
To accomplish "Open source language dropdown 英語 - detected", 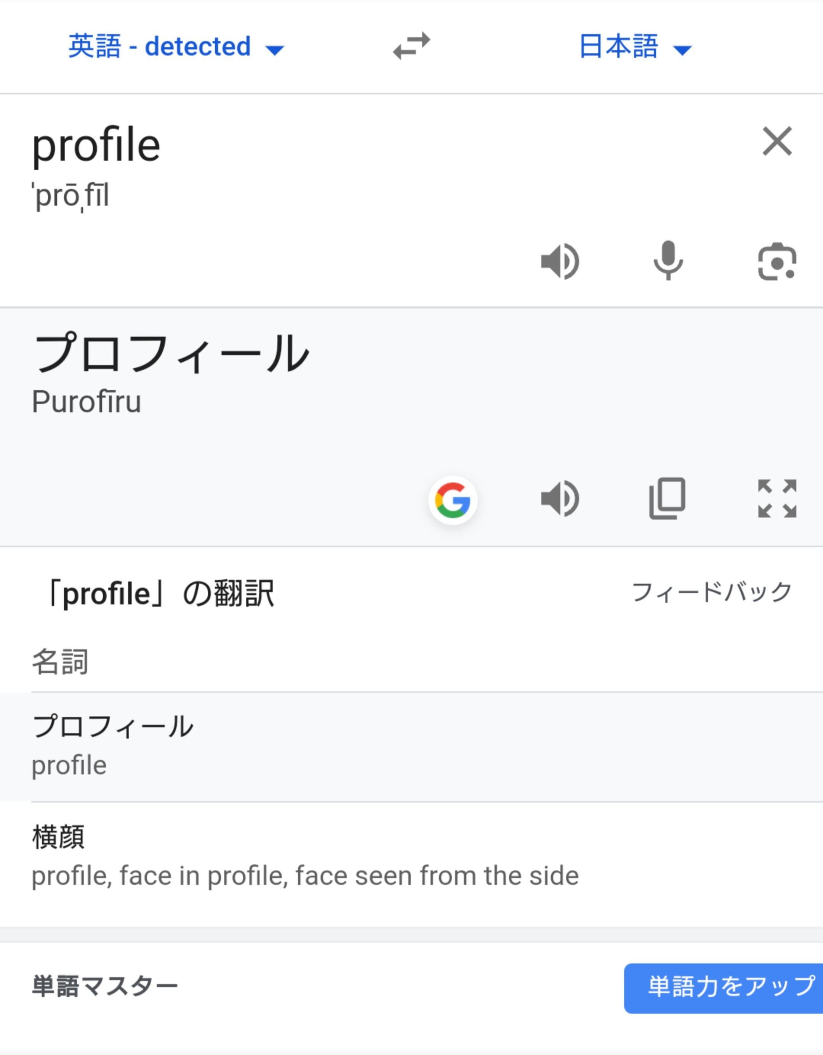I will tap(176, 47).
